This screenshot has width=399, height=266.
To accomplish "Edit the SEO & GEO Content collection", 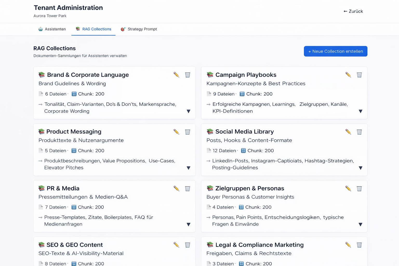I will click(176, 245).
